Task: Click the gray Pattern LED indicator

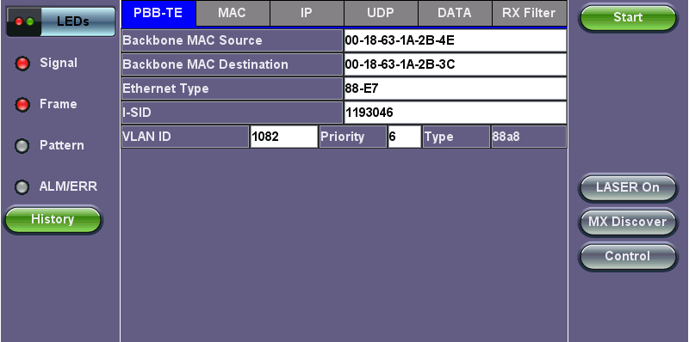Action: (x=22, y=146)
